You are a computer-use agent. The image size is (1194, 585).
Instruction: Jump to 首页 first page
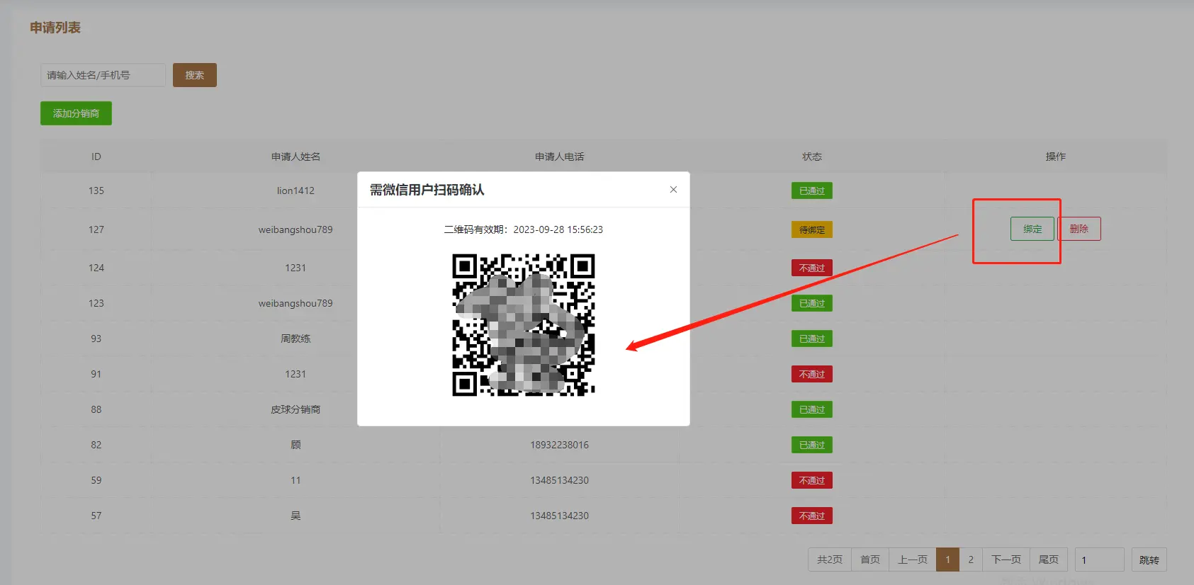pyautogui.click(x=869, y=560)
